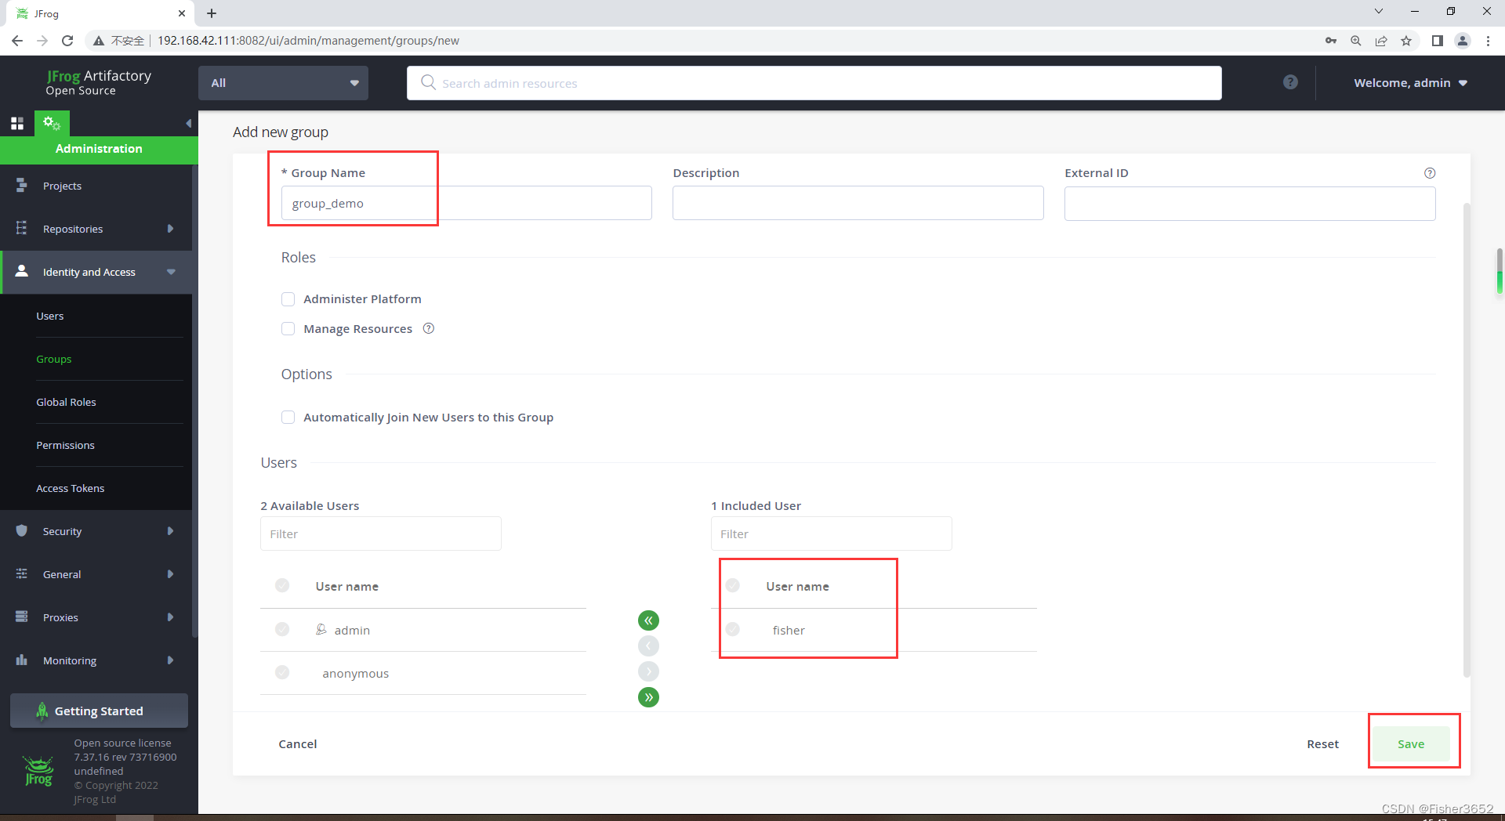This screenshot has height=821, width=1505.
Task: Click the page vertical scrollbar thumb
Action: [1467, 439]
